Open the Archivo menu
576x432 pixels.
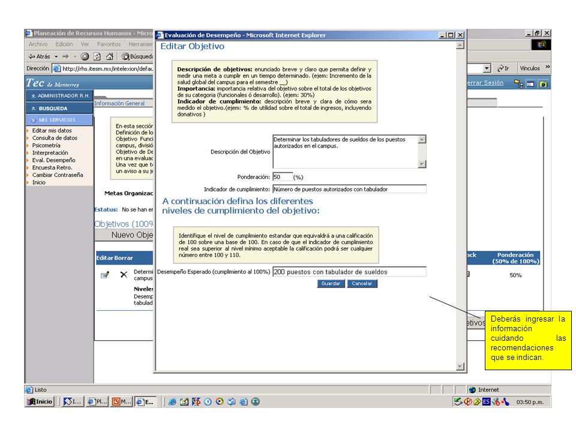38,44
